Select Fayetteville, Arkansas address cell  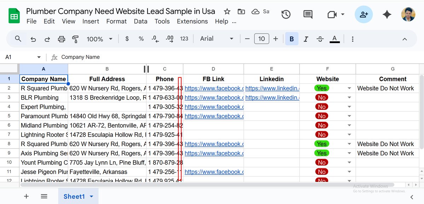107,172
